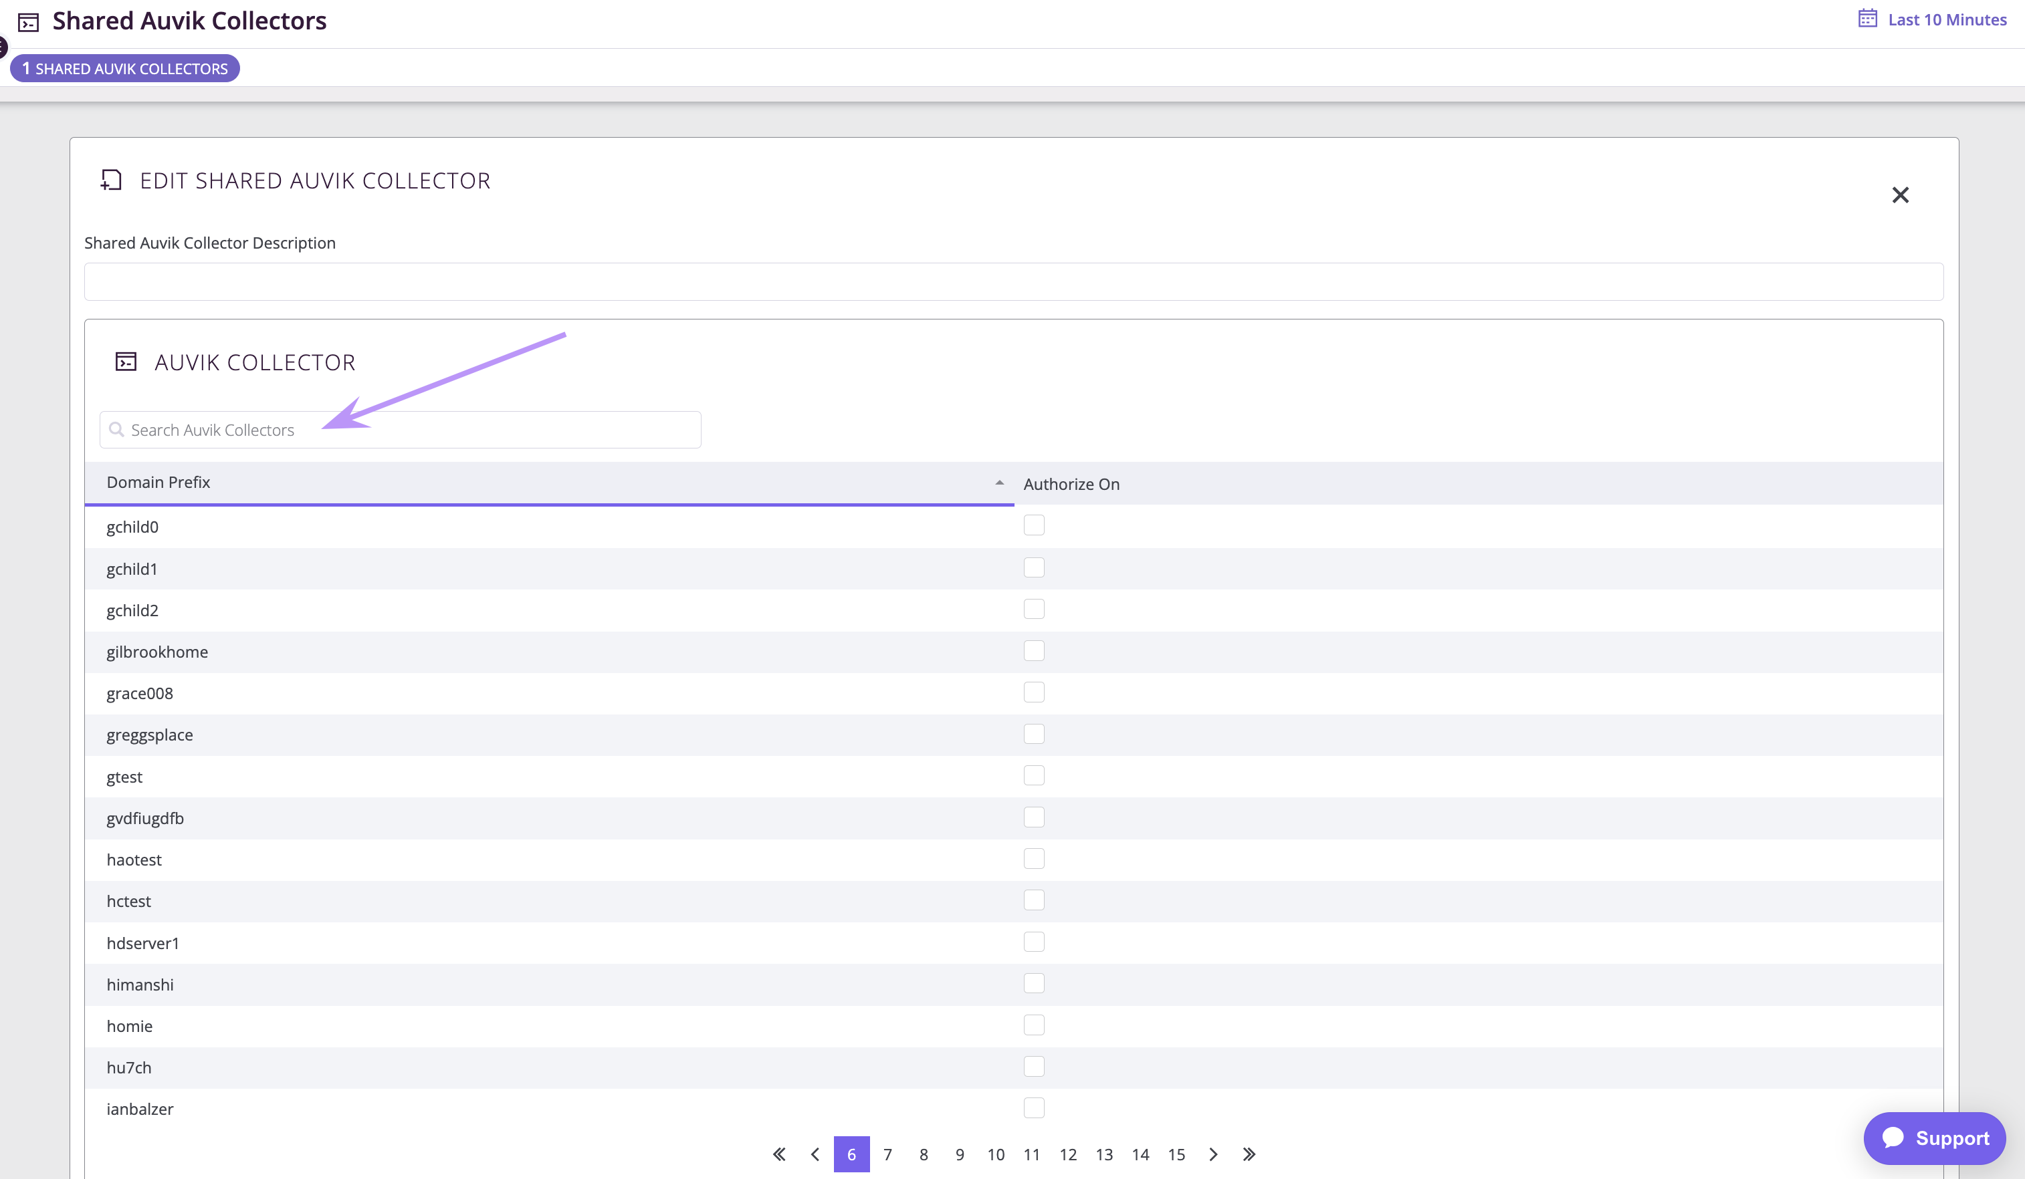Viewport: 2025px width, 1179px height.
Task: Click the Auvik Collector section icon
Action: coord(126,362)
